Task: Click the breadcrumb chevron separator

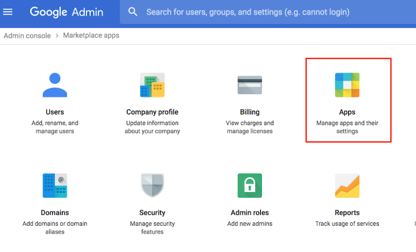Action: pyautogui.click(x=57, y=36)
